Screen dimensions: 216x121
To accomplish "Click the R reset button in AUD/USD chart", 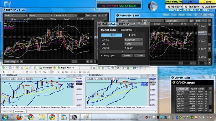I will [209, 63].
